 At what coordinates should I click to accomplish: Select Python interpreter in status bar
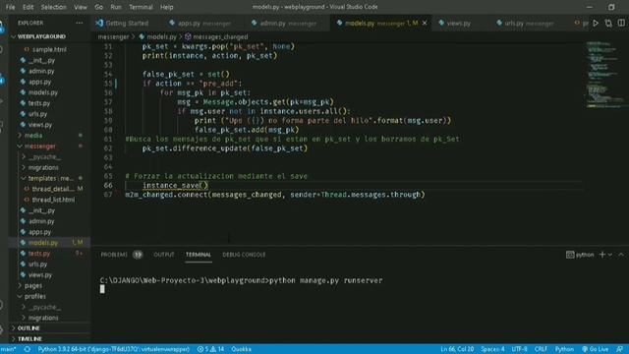click(114, 349)
